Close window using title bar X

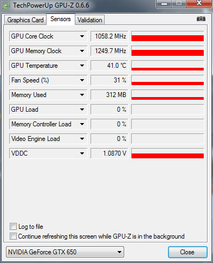coord(199,4)
